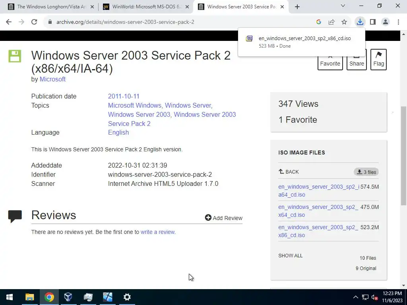Toggle the Chrome side panel
The image size is (407, 305).
(x=373, y=22)
